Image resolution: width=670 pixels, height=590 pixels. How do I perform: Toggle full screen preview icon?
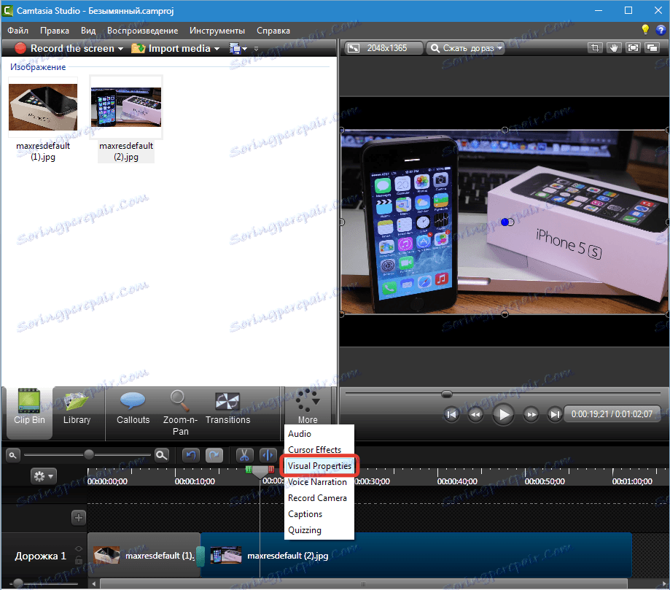633,48
